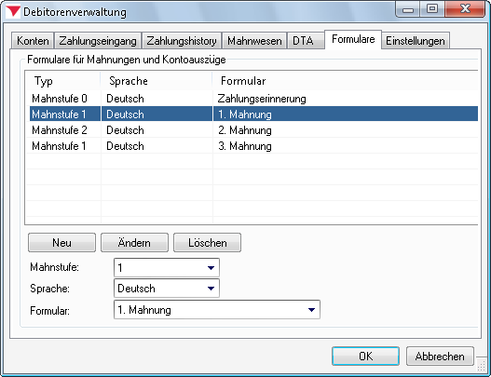The width and height of the screenshot is (491, 377).
Task: Cancel with the Abbrechen button
Action: click(x=440, y=356)
